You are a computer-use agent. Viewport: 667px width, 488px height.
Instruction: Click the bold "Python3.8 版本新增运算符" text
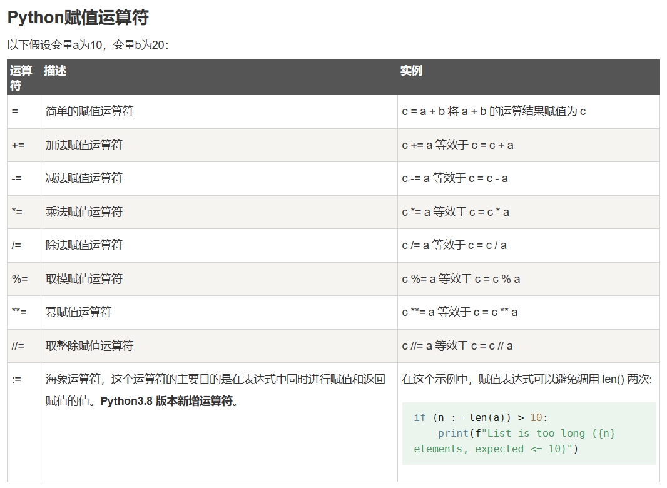pyautogui.click(x=169, y=401)
